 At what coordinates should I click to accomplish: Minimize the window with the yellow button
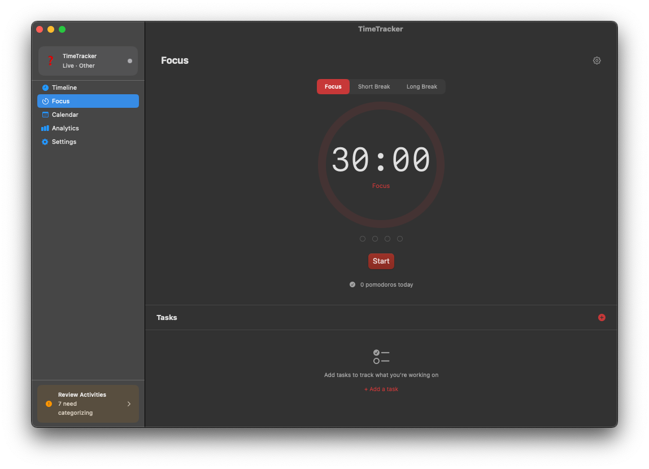click(x=51, y=29)
